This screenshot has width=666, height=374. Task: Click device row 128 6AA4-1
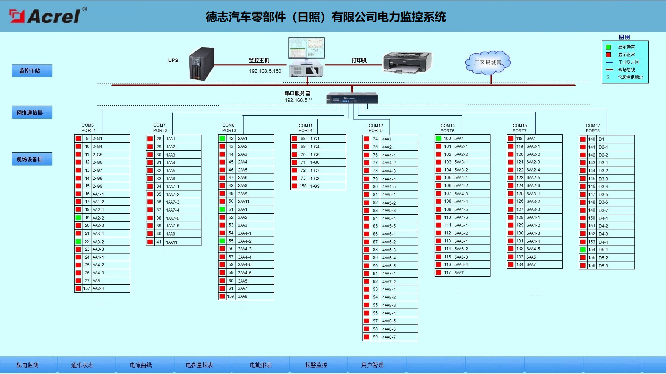(x=535, y=217)
